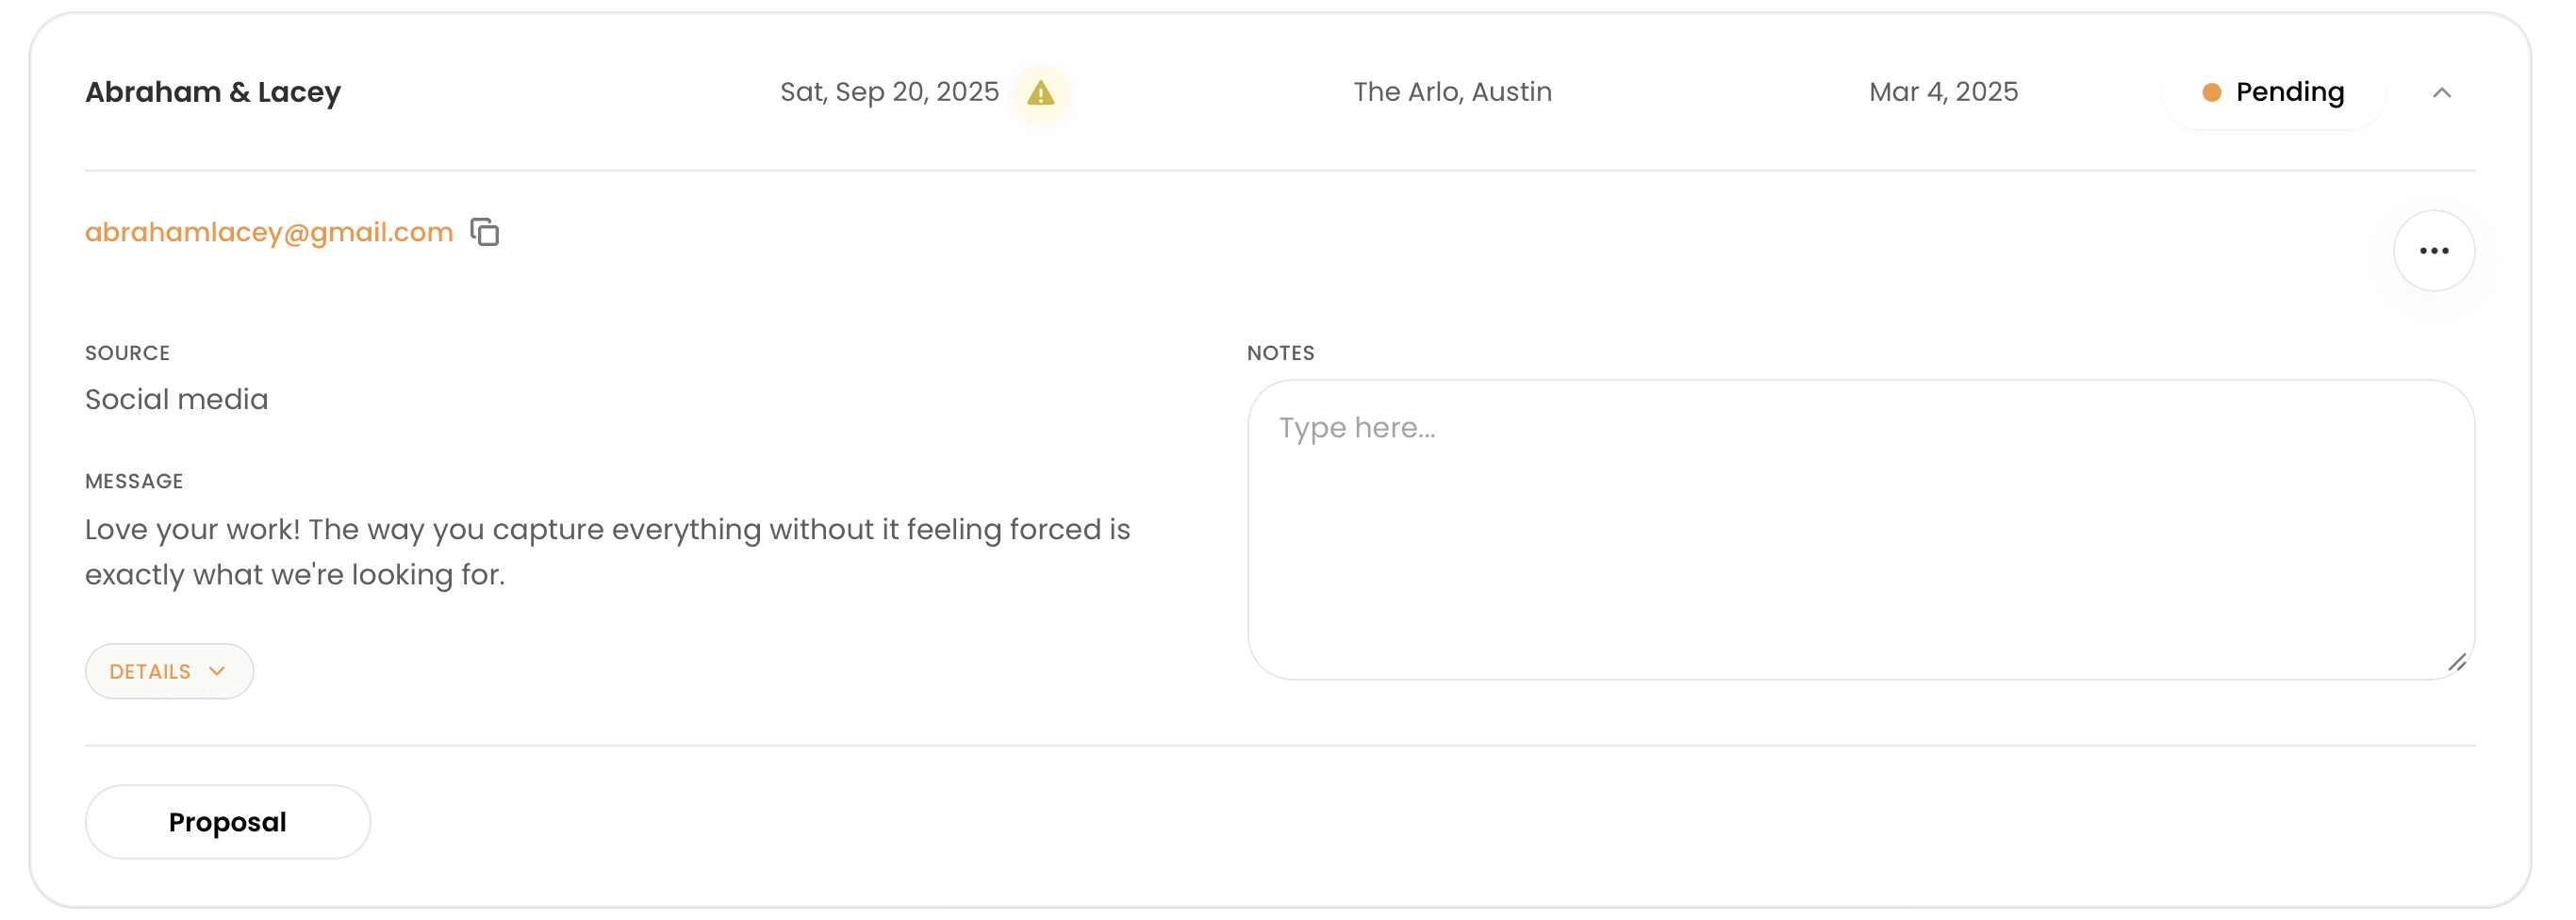2576x920 pixels.
Task: Copy the email address with the copy icon
Action: (x=485, y=232)
